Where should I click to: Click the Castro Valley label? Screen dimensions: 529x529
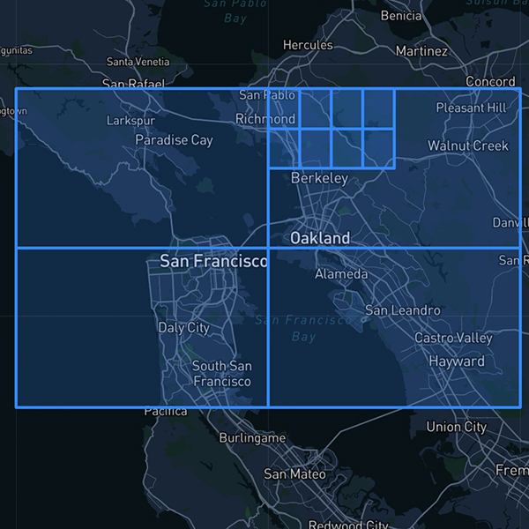(x=453, y=338)
